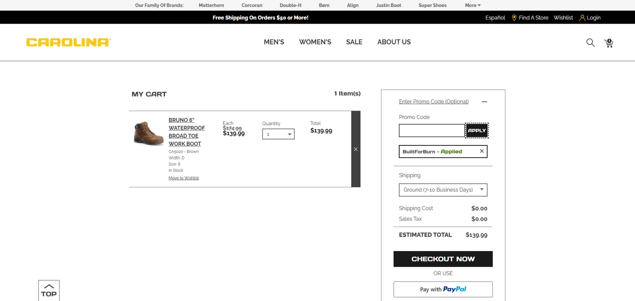This screenshot has width=635, height=301.
Task: Expand the More brands dropdown
Action: click(x=472, y=5)
